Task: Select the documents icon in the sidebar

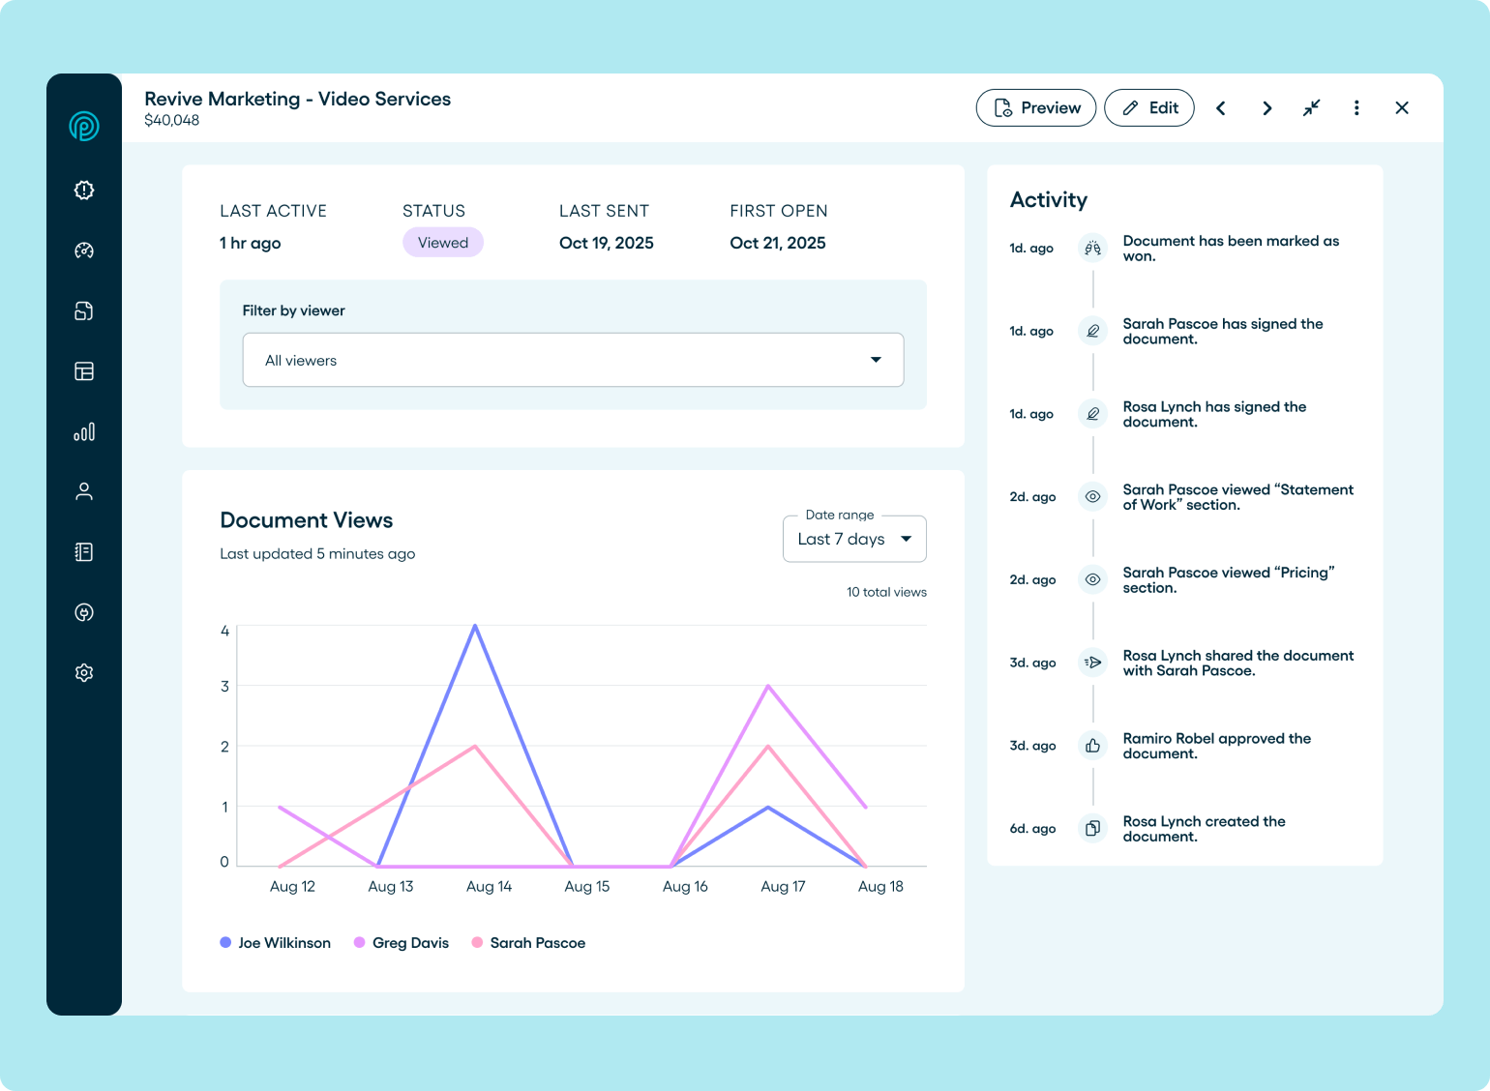Action: (x=84, y=310)
